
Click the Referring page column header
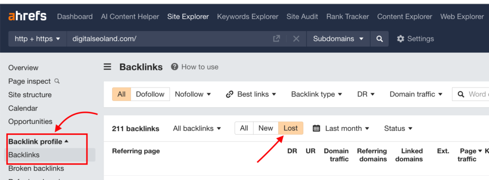[136, 151]
